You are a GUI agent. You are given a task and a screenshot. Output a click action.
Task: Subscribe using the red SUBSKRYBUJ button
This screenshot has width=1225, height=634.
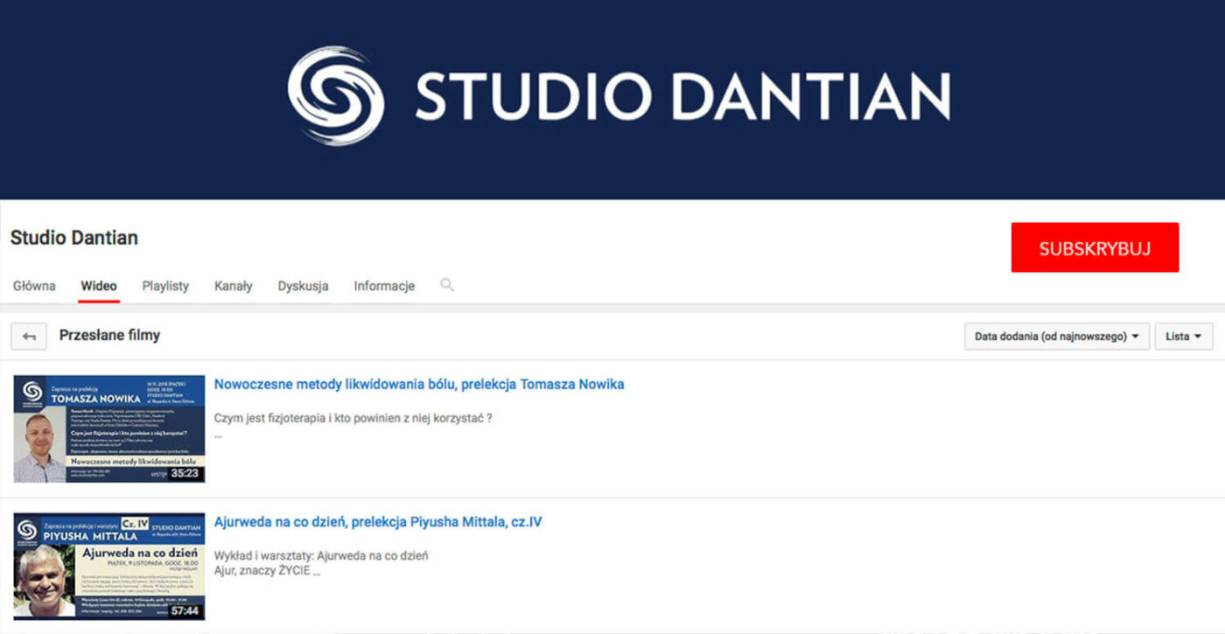1095,248
